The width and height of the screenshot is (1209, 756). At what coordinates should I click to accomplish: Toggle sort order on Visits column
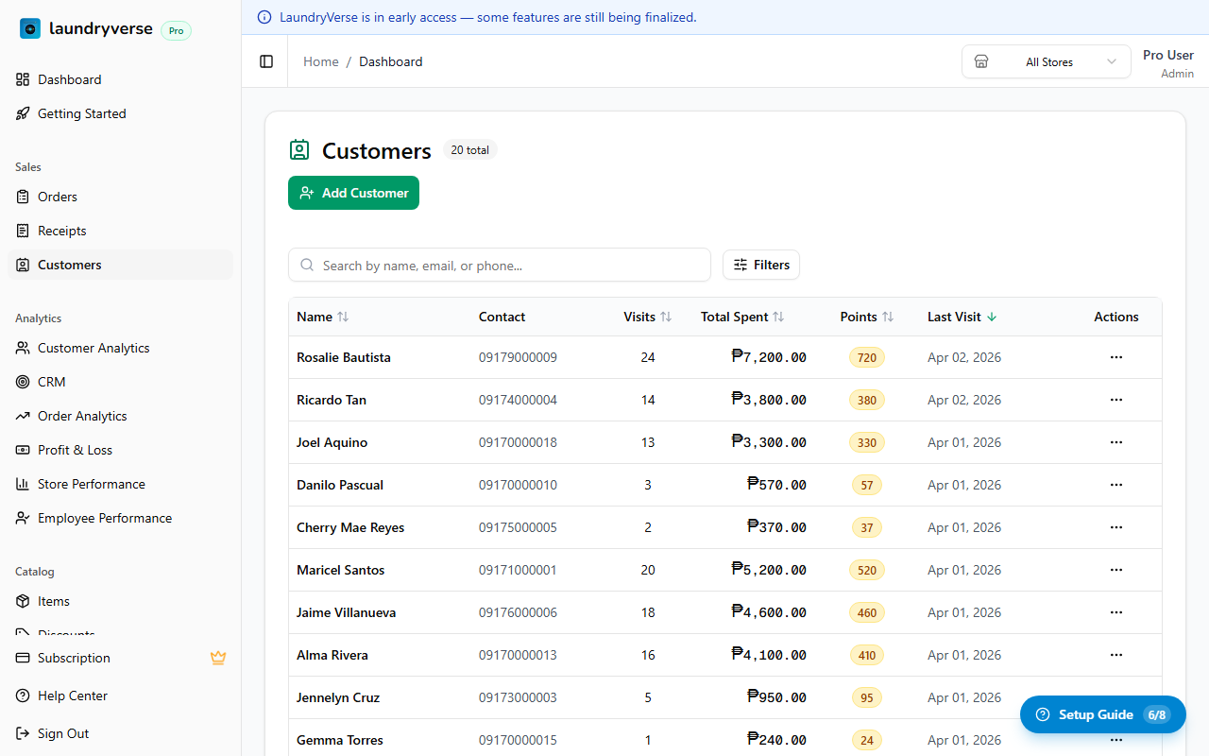[x=647, y=317]
